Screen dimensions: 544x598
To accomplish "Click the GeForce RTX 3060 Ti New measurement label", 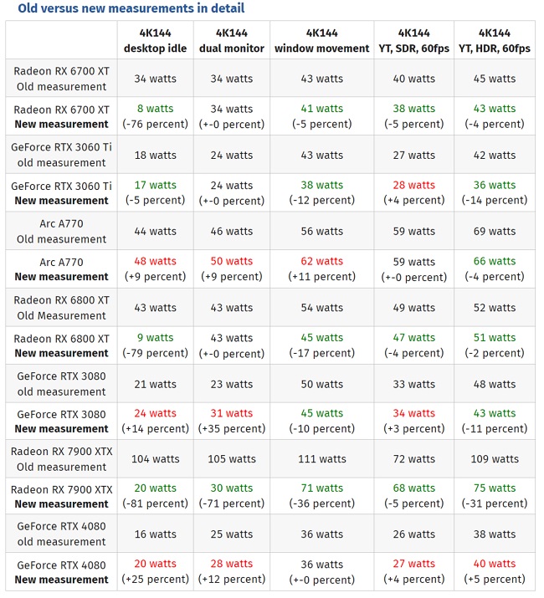I will [61, 193].
